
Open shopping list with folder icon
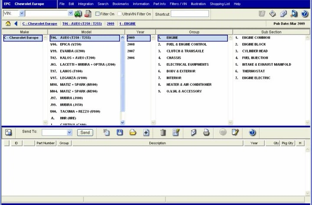tap(133, 132)
